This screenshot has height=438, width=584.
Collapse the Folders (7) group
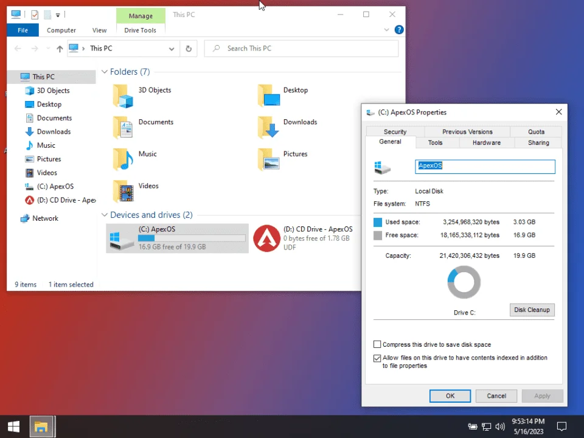click(x=105, y=72)
